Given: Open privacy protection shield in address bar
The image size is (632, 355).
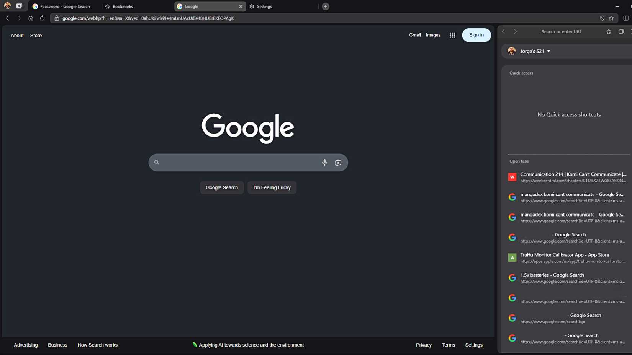Looking at the screenshot, I should click(602, 18).
